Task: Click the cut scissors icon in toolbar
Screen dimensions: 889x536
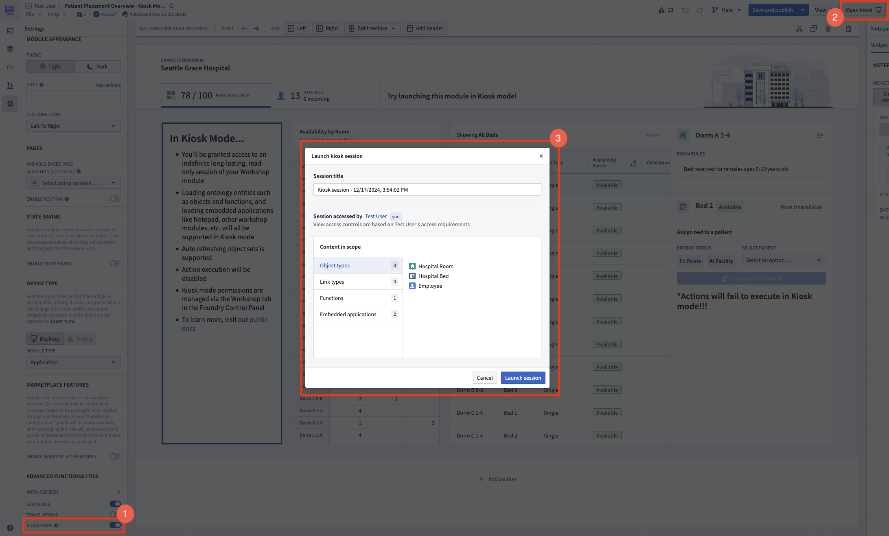Action: [799, 28]
